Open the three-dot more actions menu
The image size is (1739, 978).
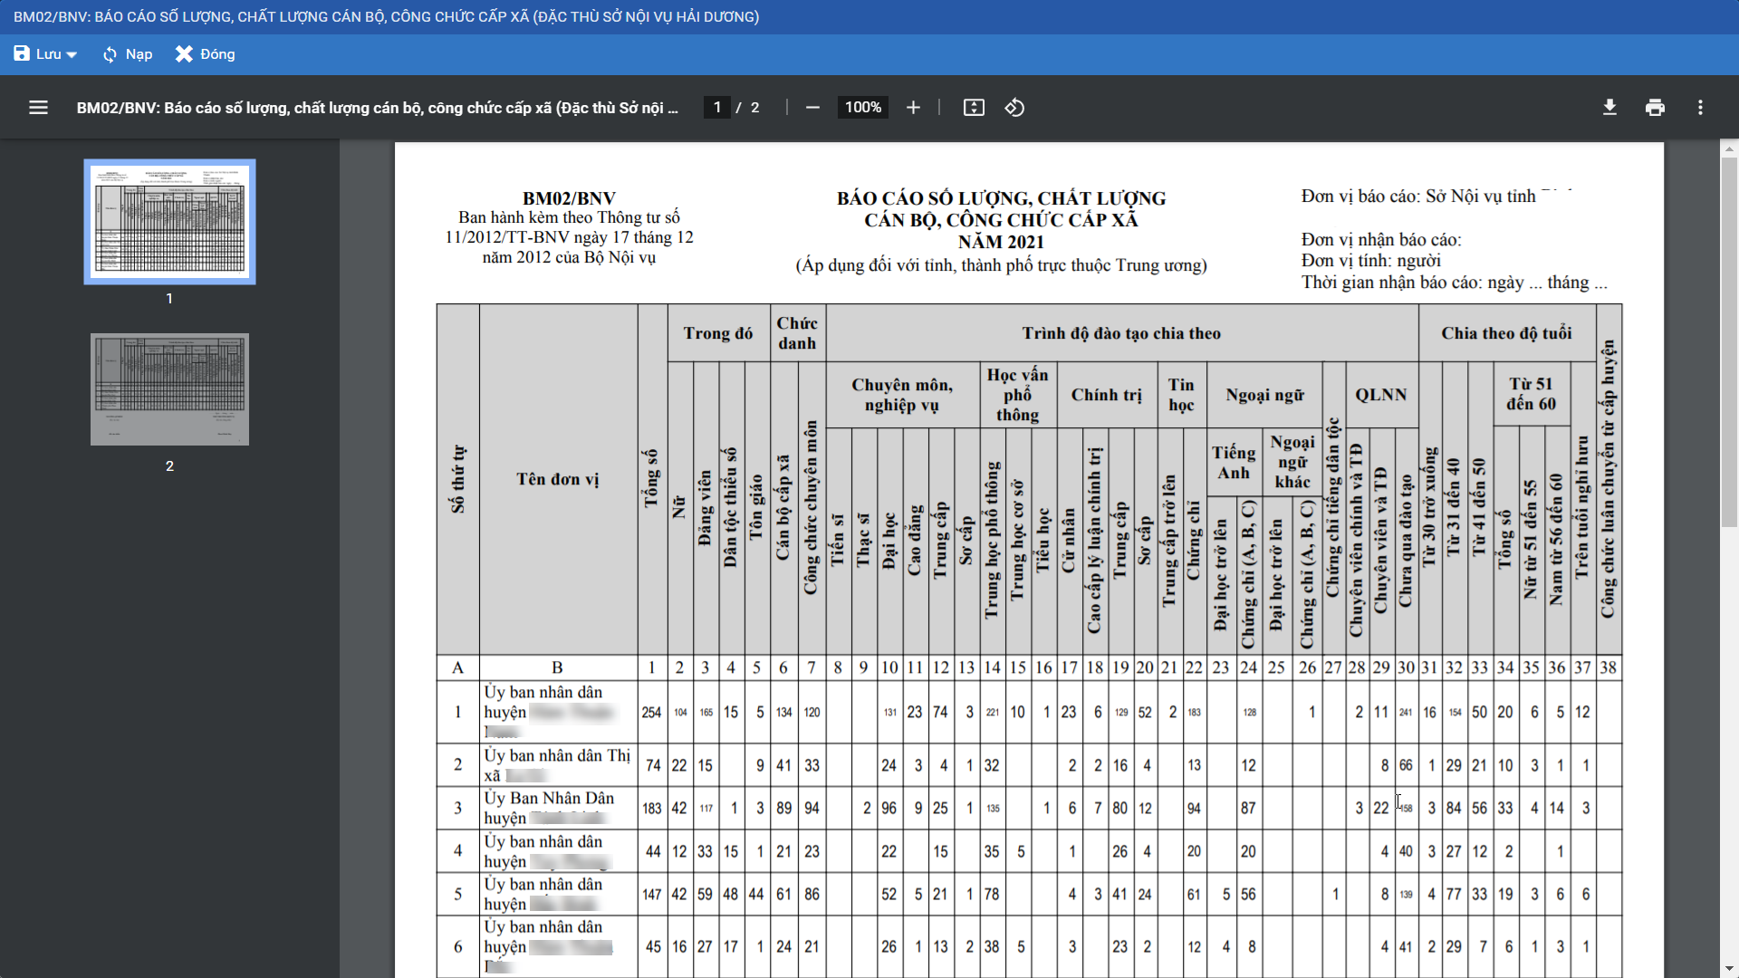pos(1700,108)
